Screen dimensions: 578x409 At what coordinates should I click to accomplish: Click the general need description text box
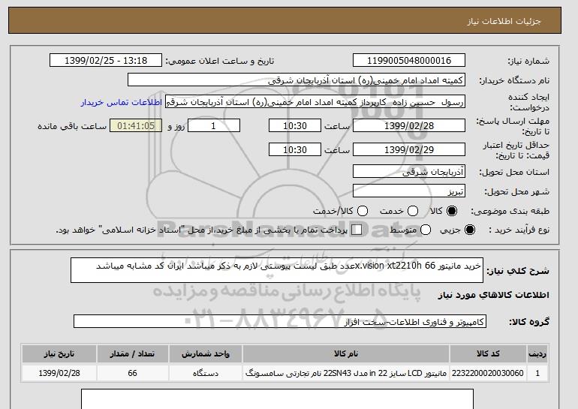tap(277, 270)
